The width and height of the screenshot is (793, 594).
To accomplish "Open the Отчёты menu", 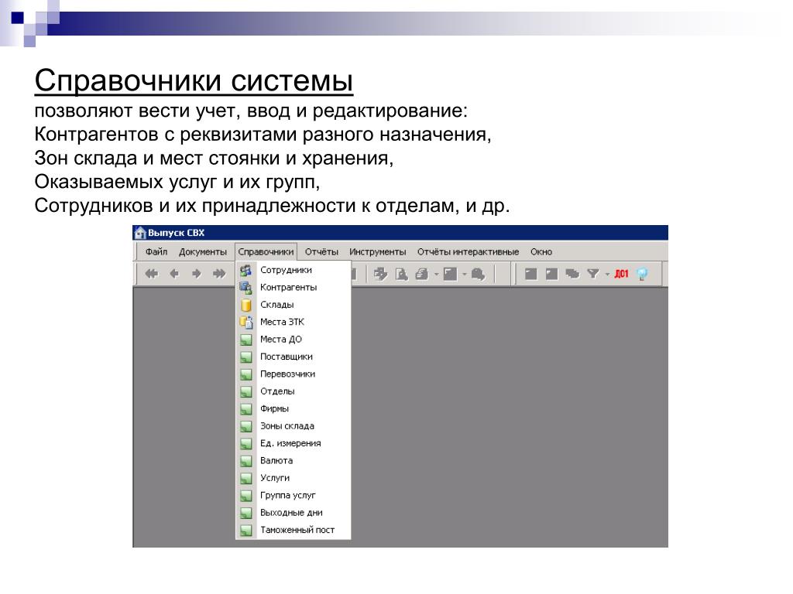I will (321, 251).
